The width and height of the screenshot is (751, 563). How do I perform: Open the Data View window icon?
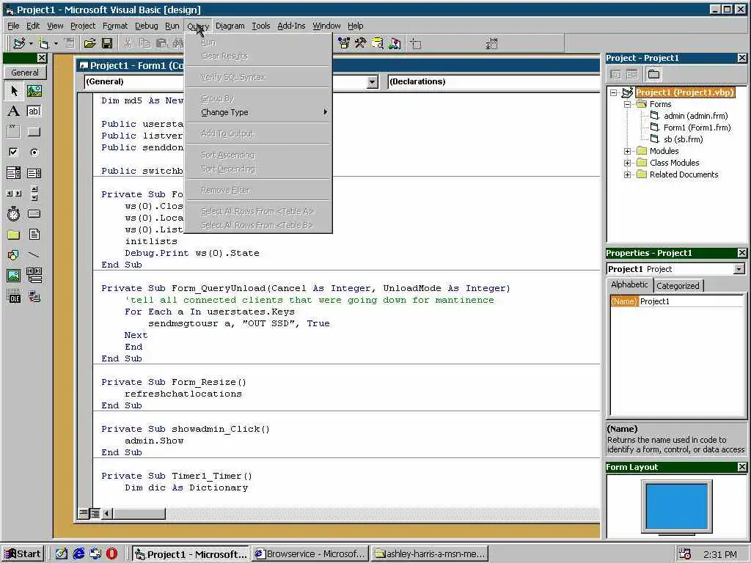[x=378, y=43]
